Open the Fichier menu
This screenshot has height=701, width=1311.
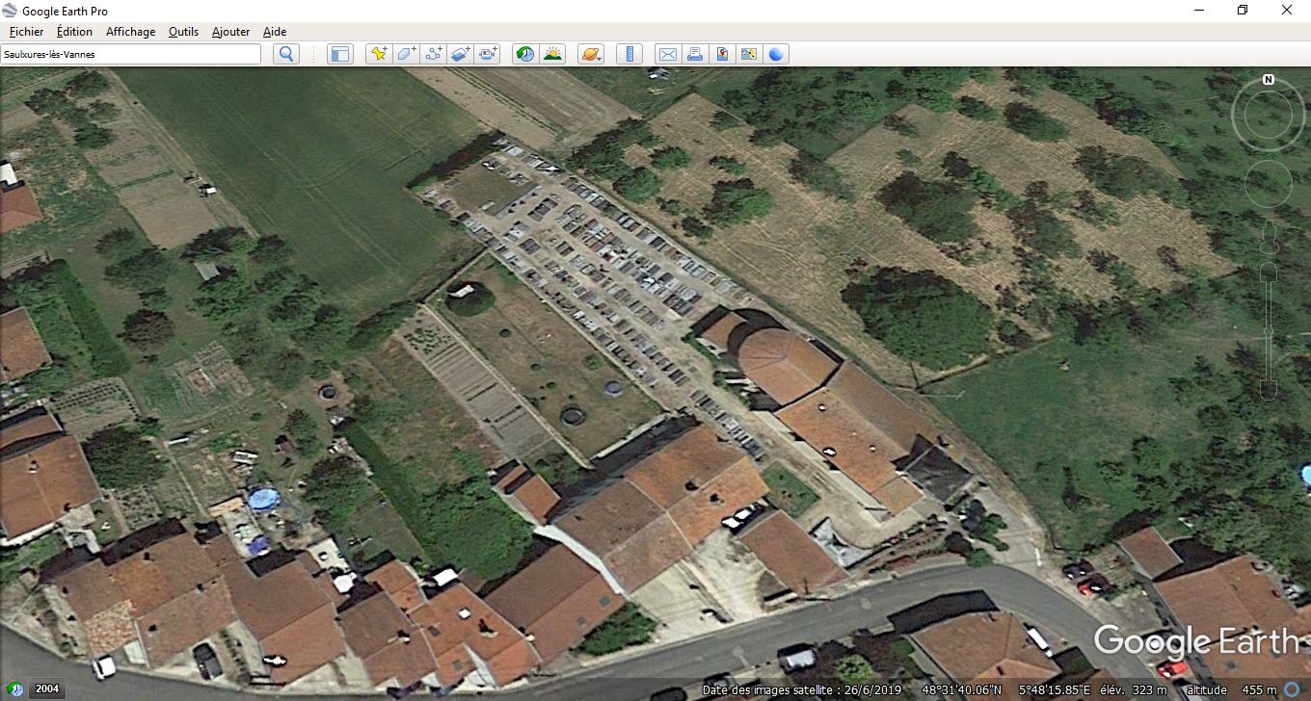(x=26, y=32)
